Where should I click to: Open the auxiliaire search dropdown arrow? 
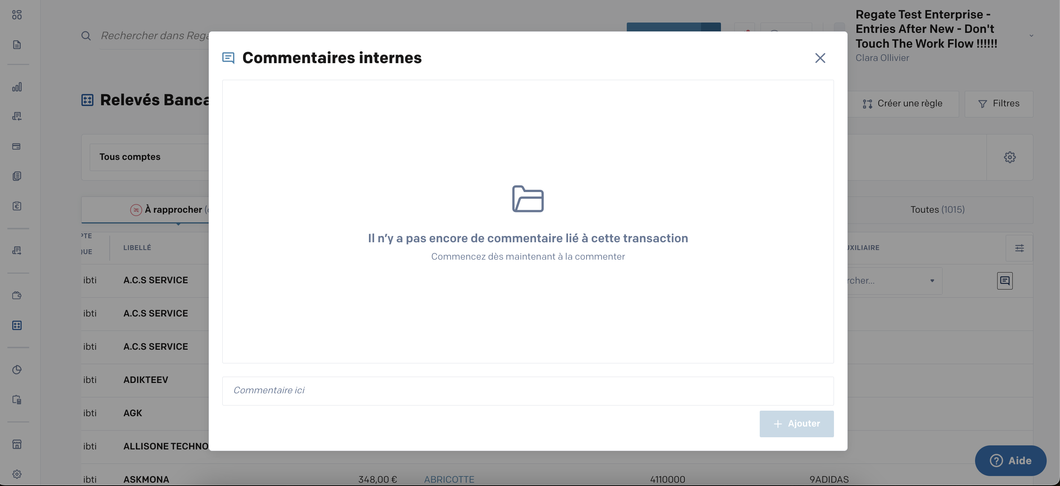point(932,281)
